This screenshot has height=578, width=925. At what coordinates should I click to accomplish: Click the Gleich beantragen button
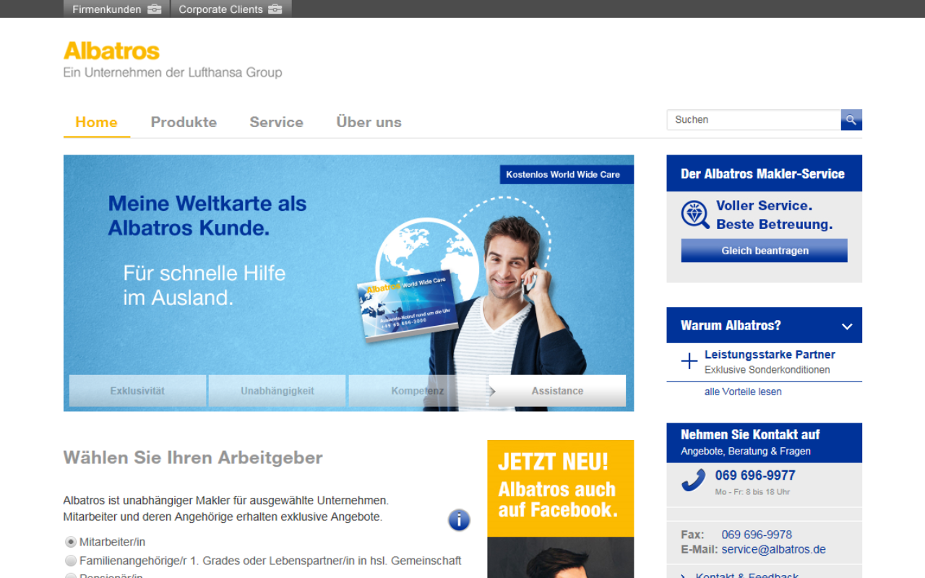tap(765, 251)
